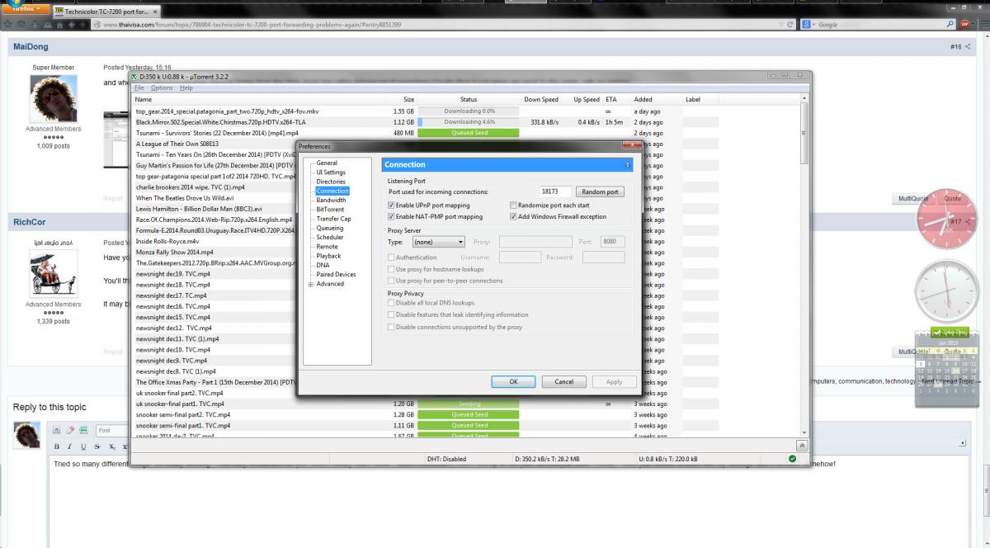Select UI Settings in Preferences tree

coord(331,172)
